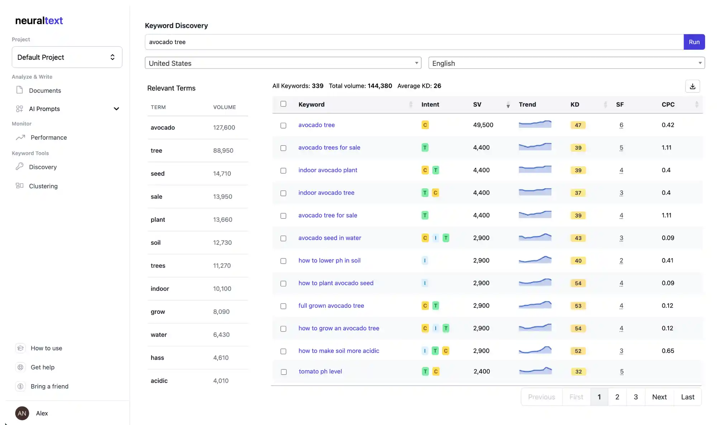The width and height of the screenshot is (717, 425).
Task: Click the Clustering icon in sidebar
Action: (20, 186)
